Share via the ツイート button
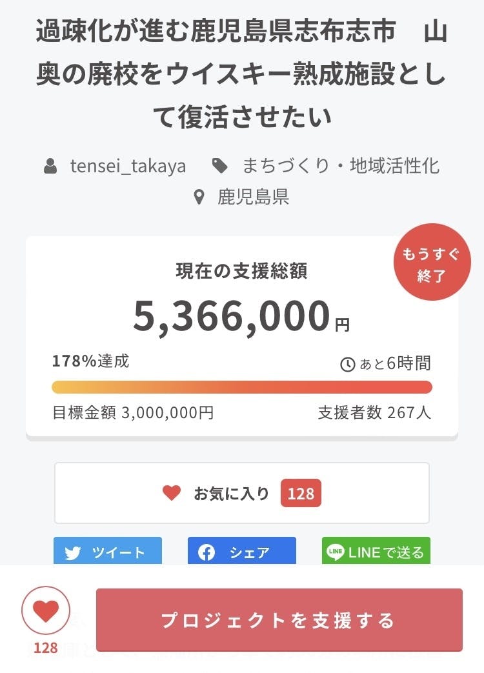484x673 pixels. click(x=108, y=552)
